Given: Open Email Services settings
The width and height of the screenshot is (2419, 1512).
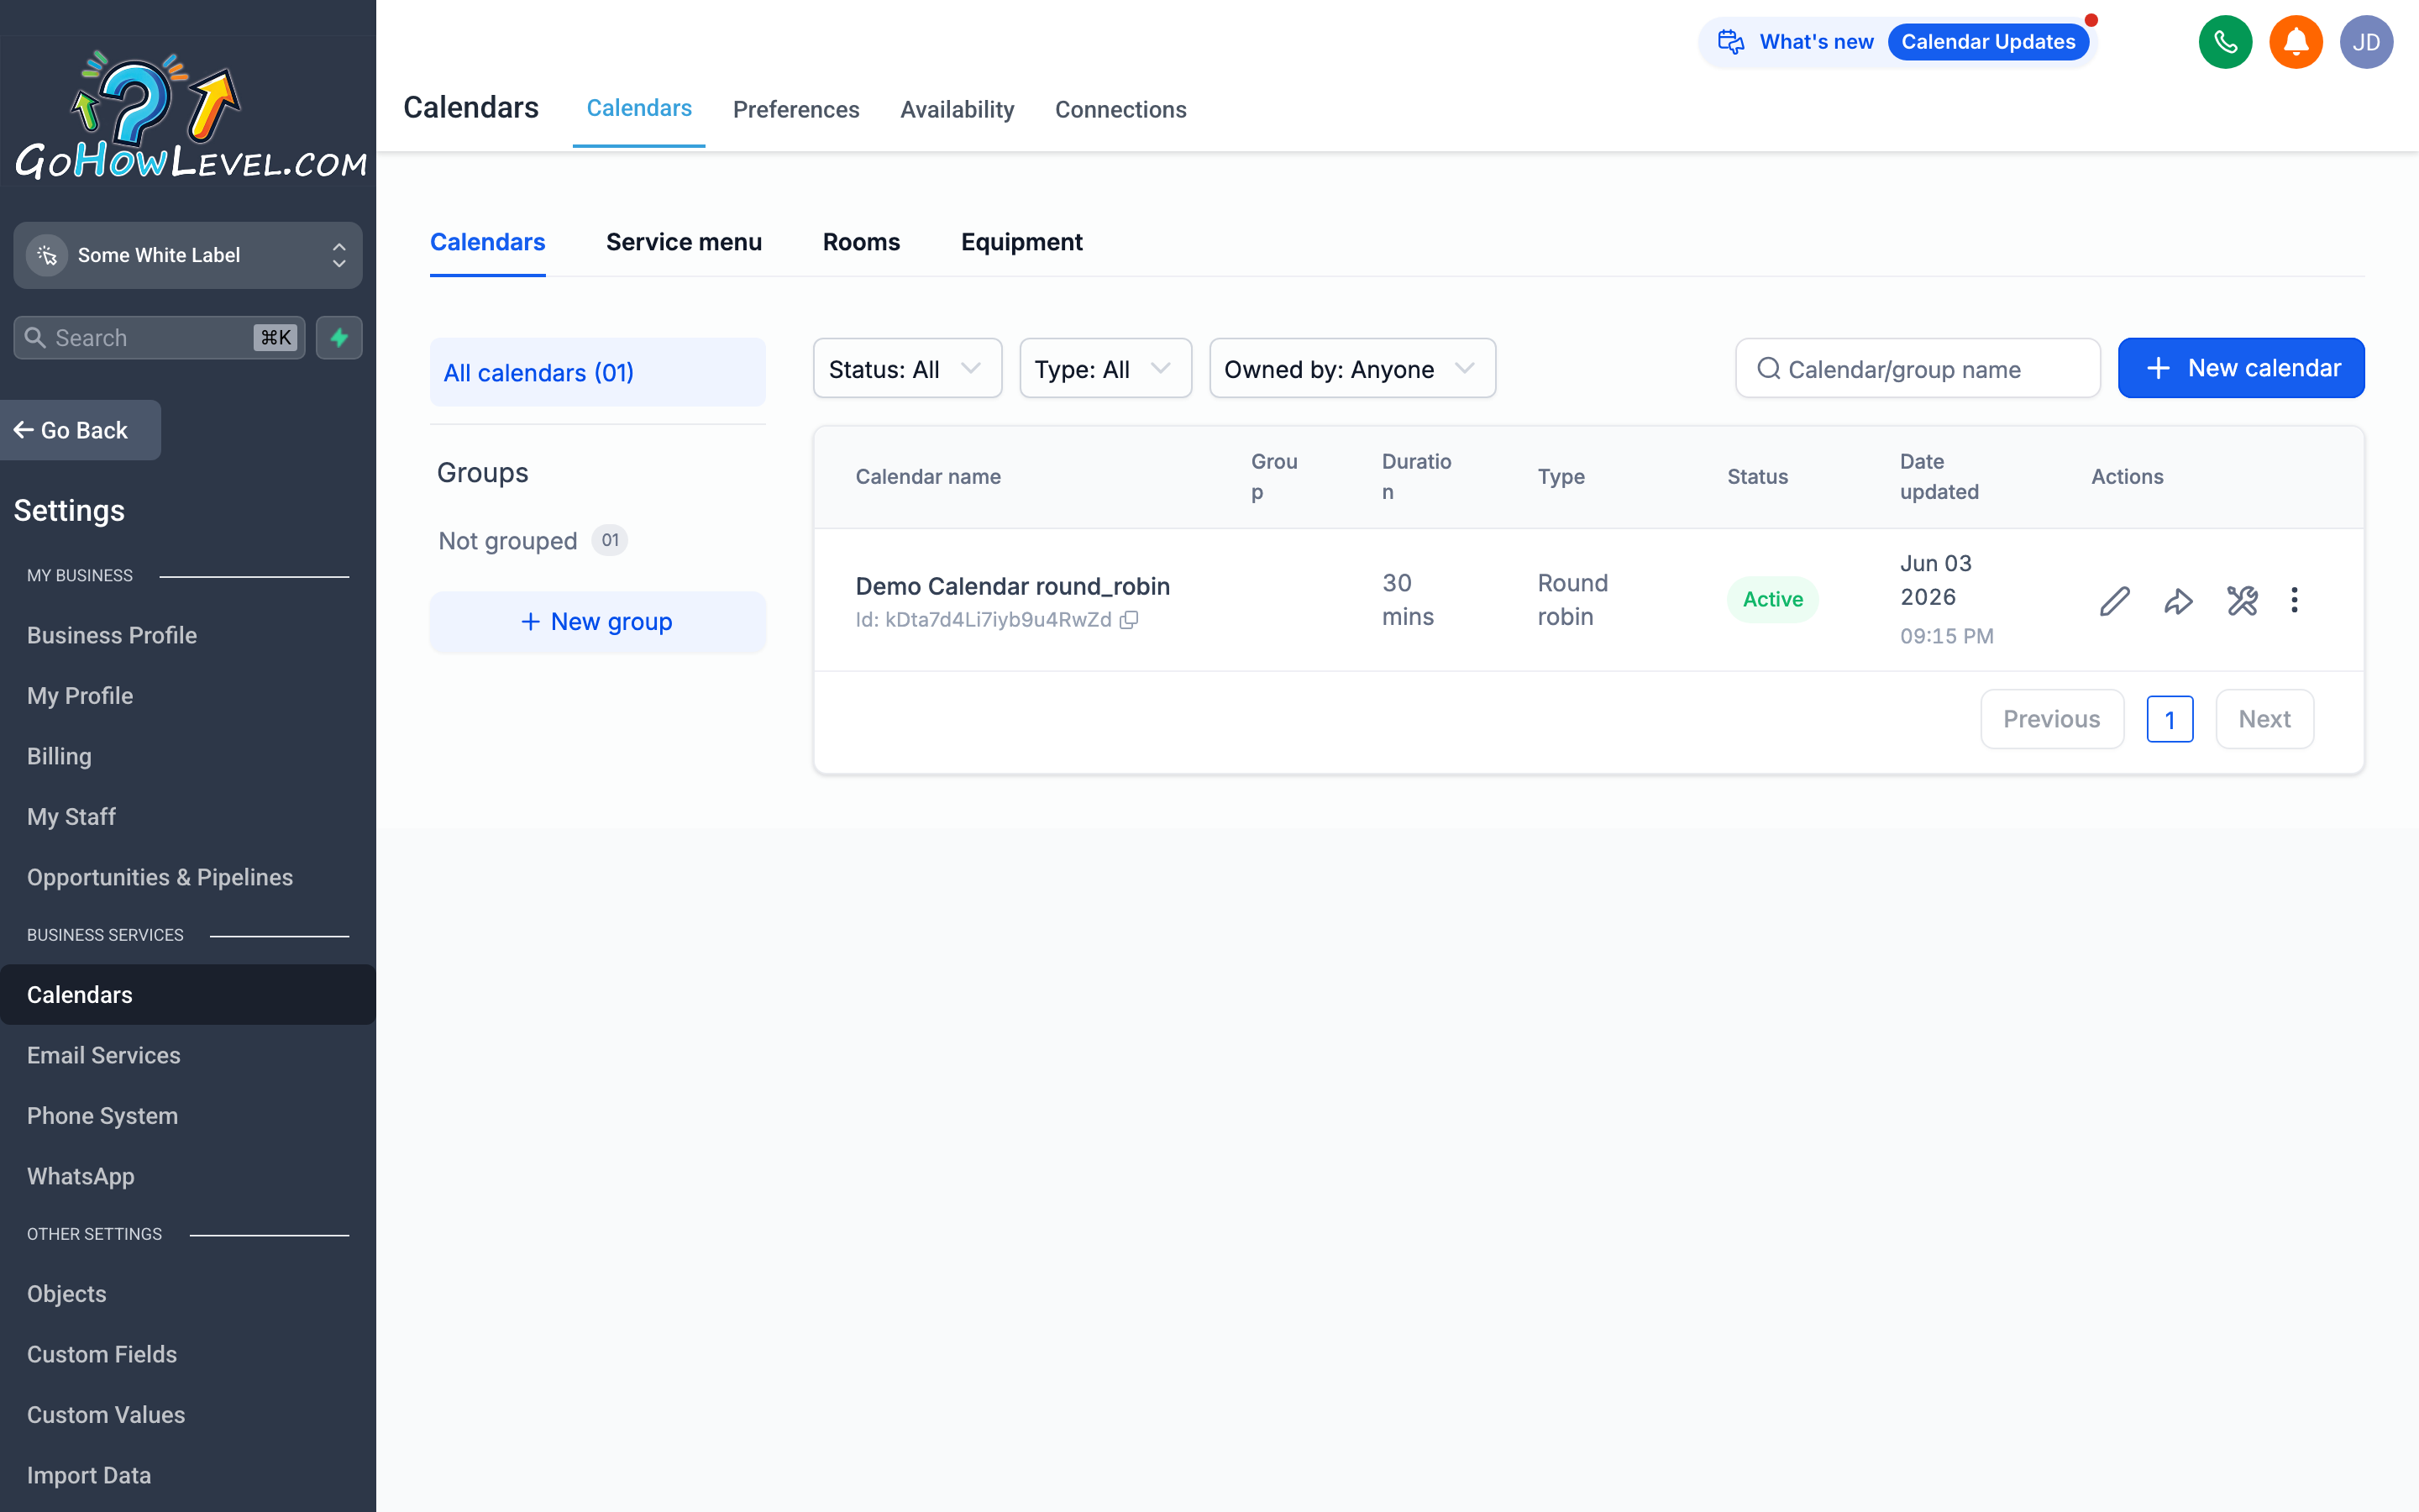Looking at the screenshot, I should point(104,1055).
